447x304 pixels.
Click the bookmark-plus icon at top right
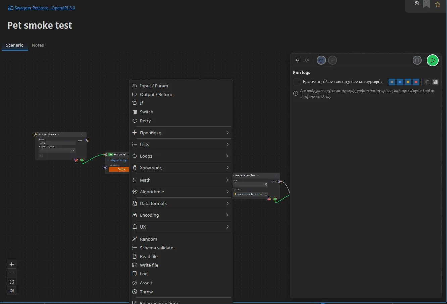[x=426, y=4]
